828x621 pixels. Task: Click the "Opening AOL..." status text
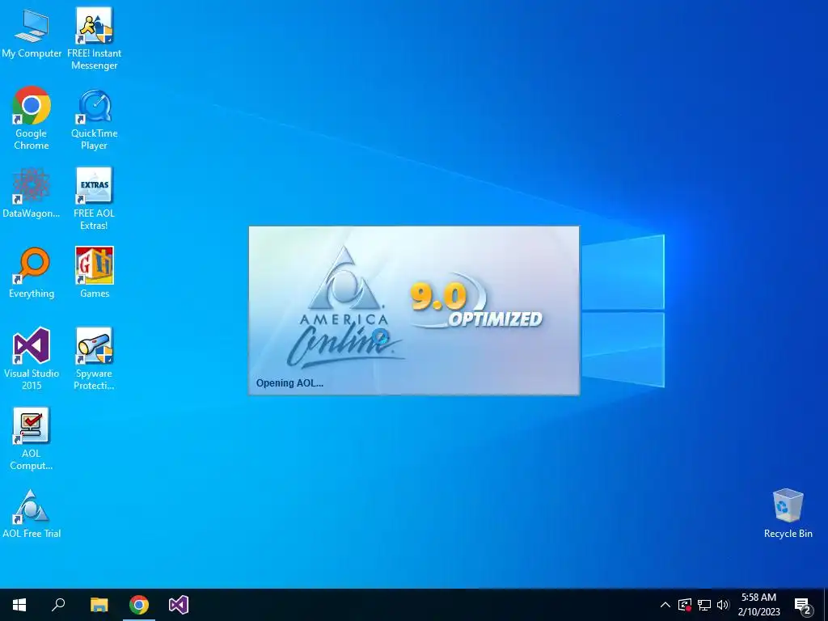point(289,383)
